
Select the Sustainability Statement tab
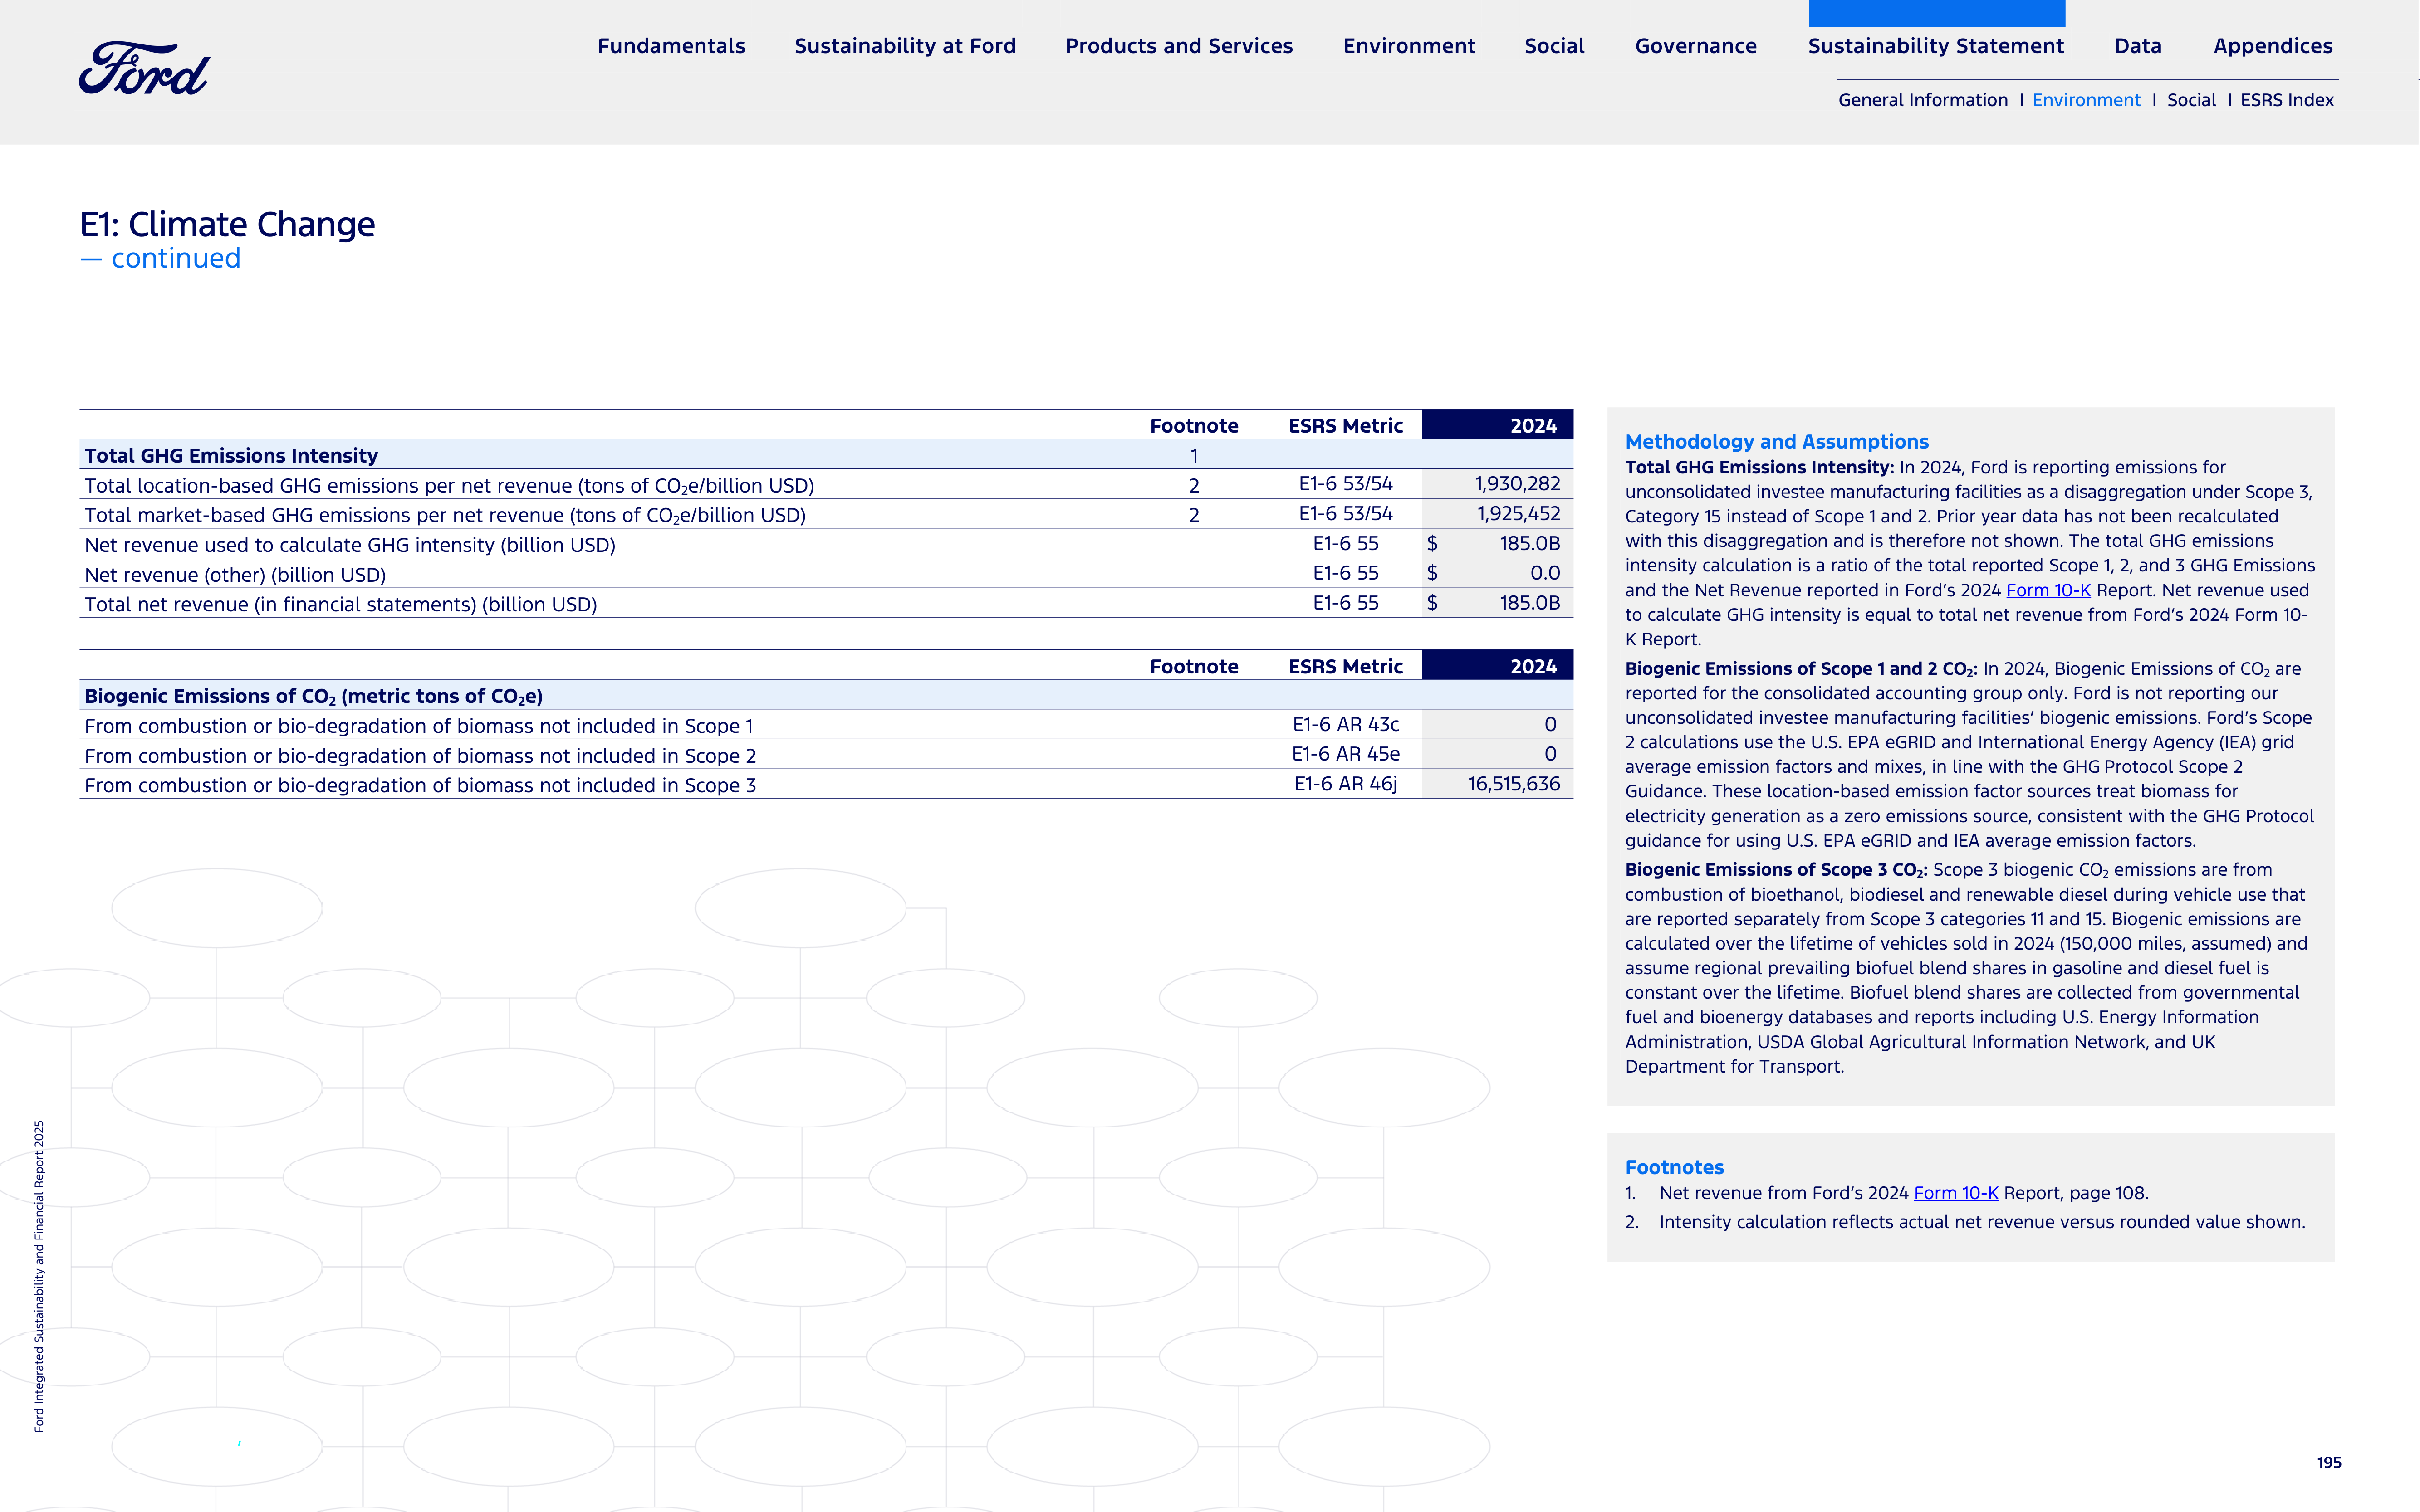1936,46
